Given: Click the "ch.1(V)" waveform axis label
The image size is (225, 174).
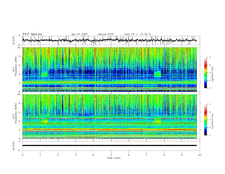Looking at the screenshot, I should coord(14,40).
